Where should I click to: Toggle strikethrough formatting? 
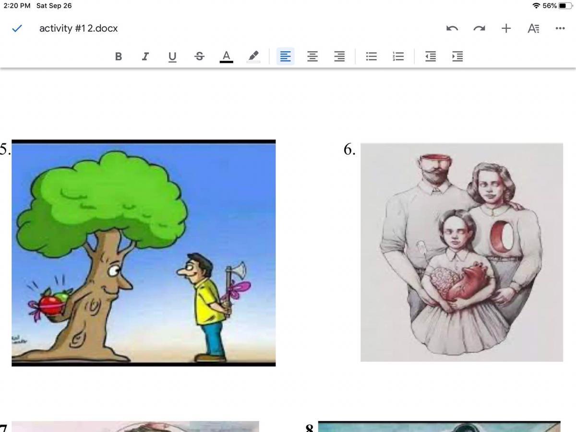pyautogui.click(x=199, y=57)
